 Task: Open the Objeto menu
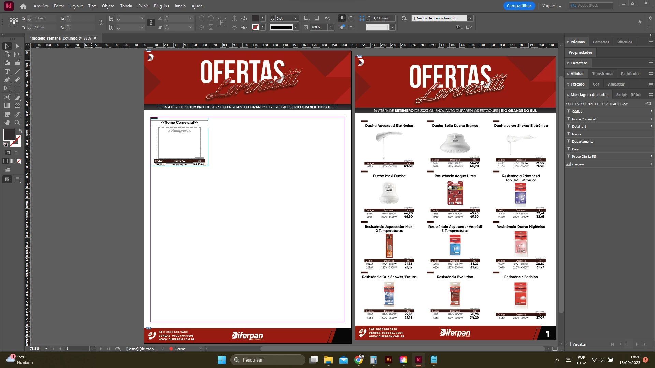click(108, 6)
